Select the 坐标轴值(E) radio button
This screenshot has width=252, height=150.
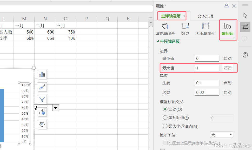click(x=165, y=118)
